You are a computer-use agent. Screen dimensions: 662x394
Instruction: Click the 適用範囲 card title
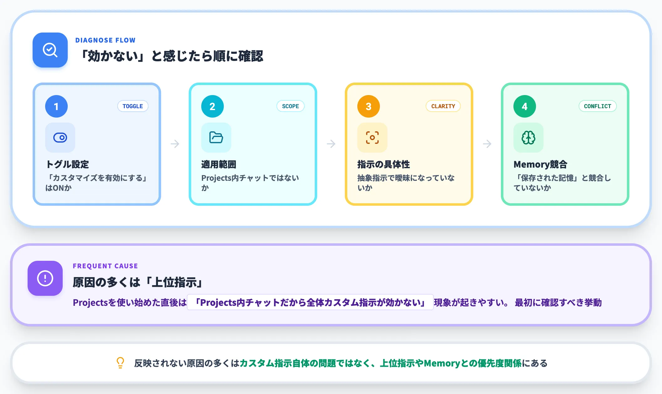pos(219,164)
